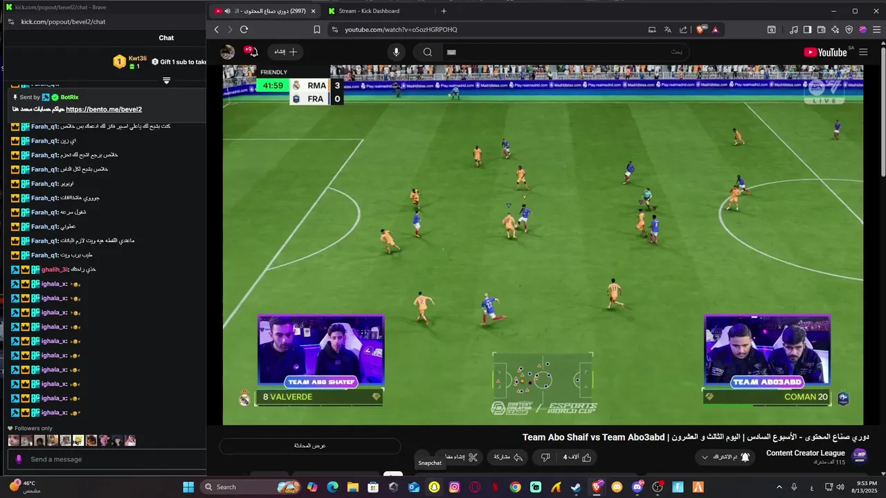Open Google Chrome from the taskbar

point(515,487)
